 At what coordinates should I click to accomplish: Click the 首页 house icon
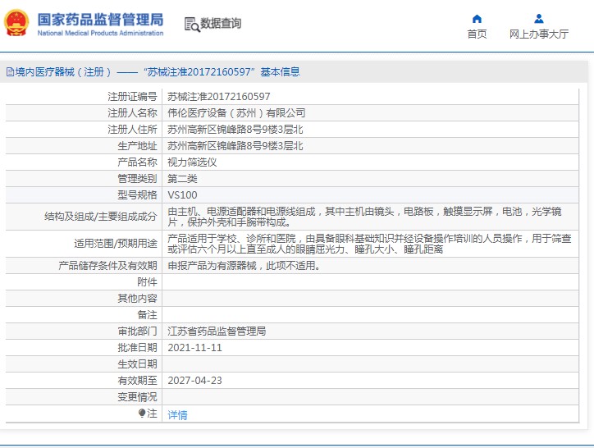coord(477,19)
